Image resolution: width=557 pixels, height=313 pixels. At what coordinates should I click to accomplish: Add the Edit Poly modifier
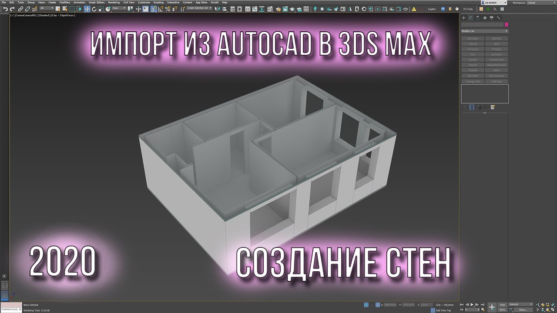tap(497, 39)
